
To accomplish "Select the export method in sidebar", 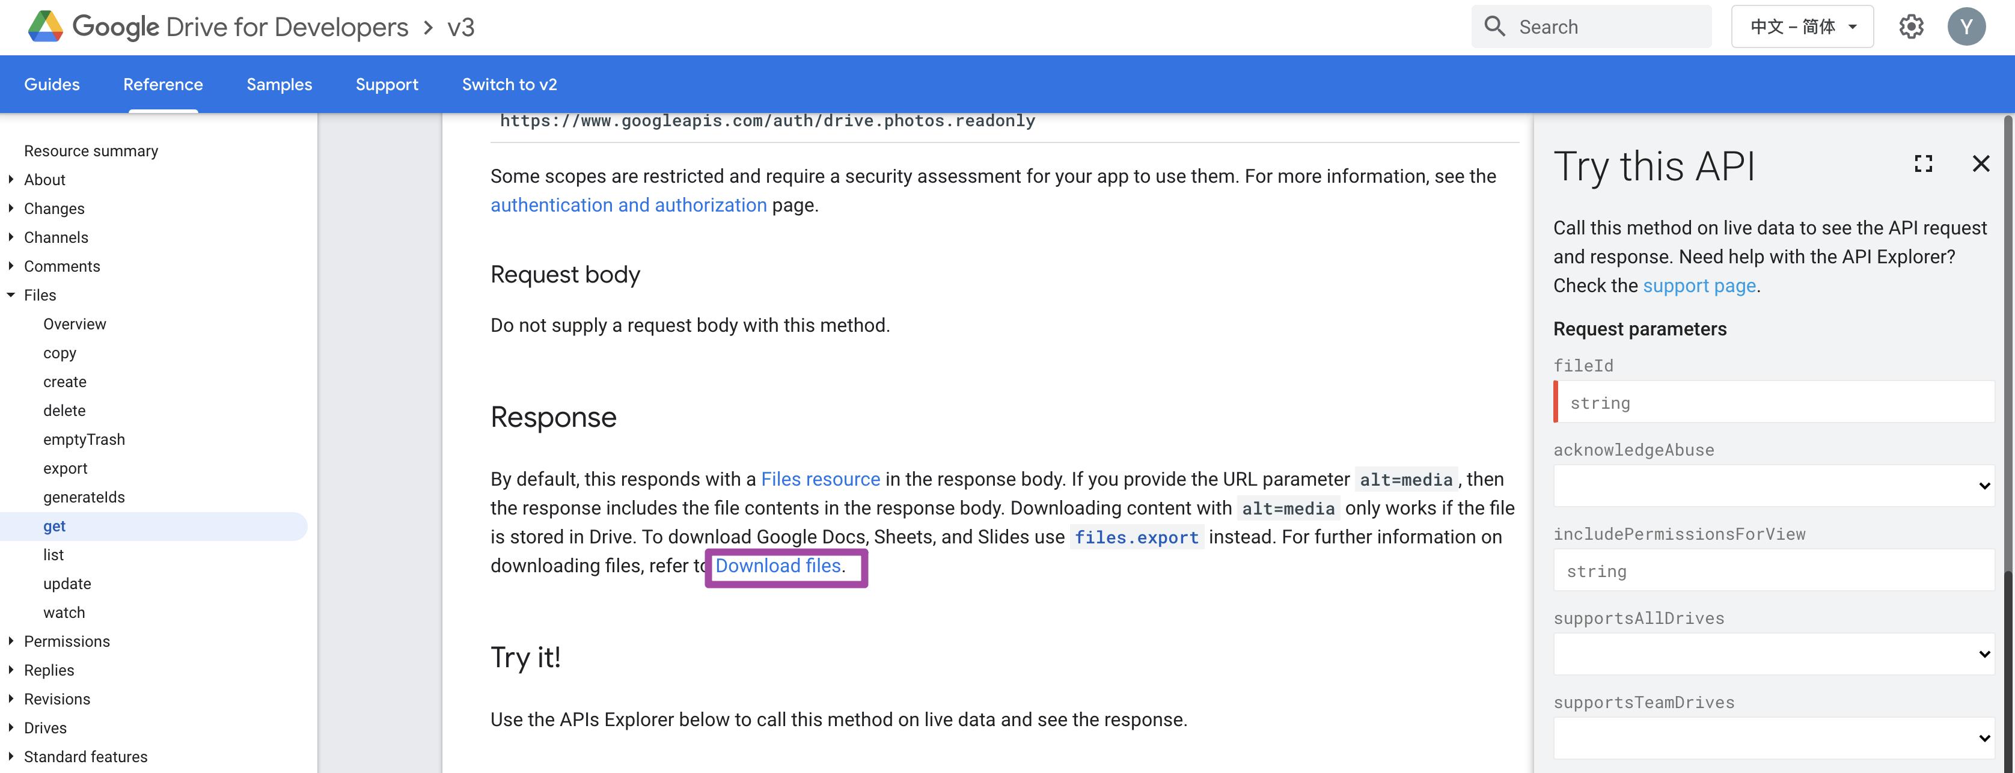I will (65, 468).
